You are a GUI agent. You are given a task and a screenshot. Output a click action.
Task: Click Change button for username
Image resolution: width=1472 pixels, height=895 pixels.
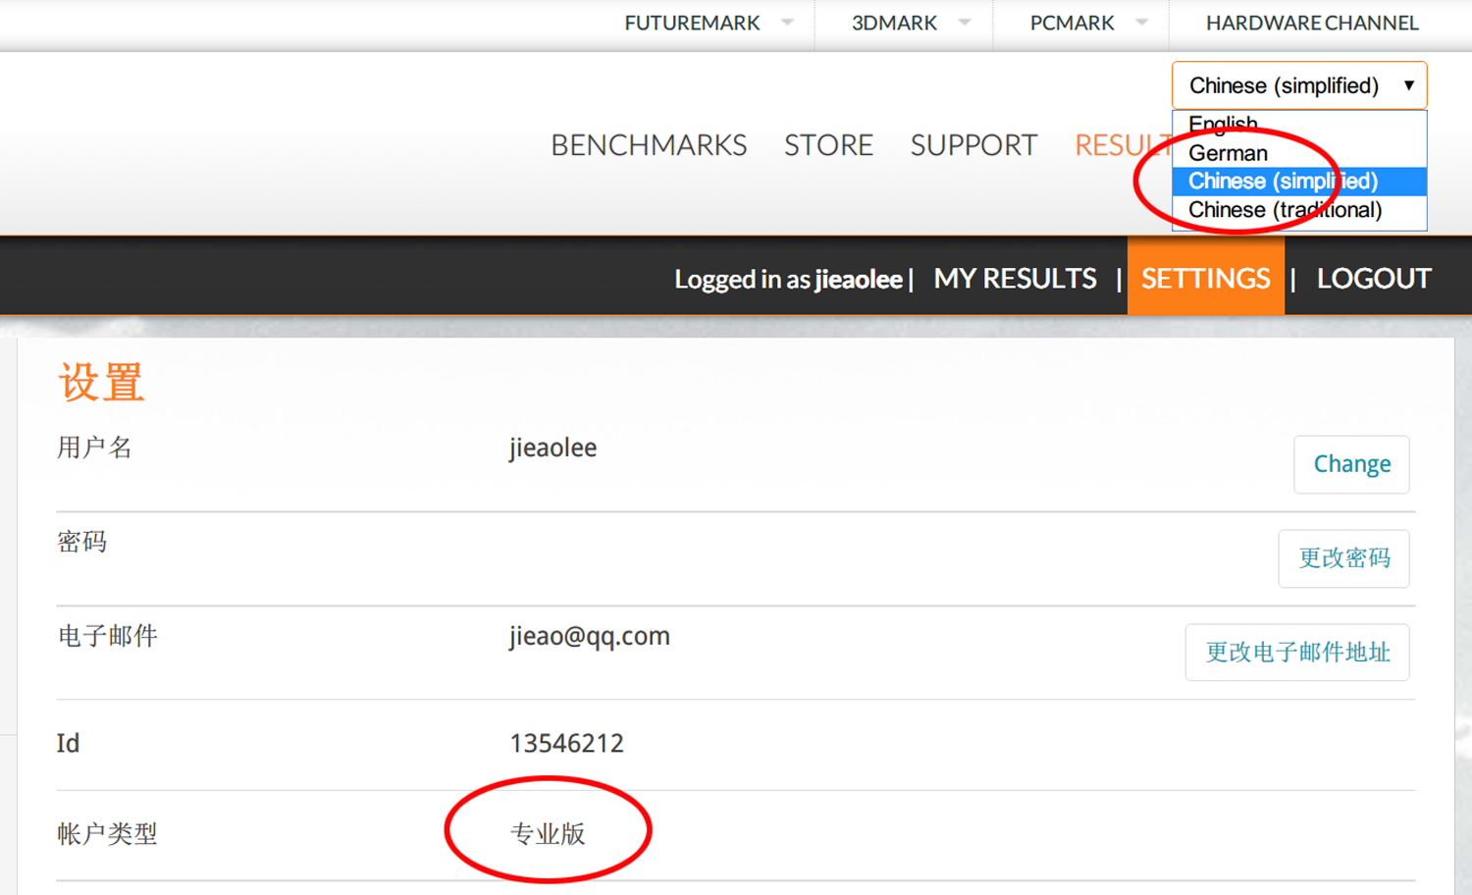1351,464
